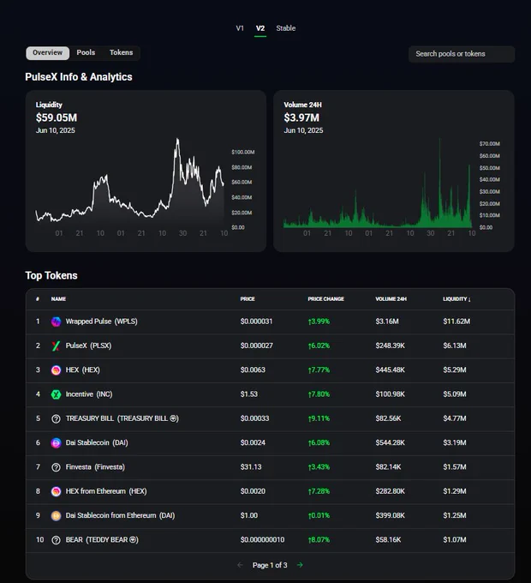Click the $1.07M liquidity cell for BEAR
Screen dimensions: 531x583
[455, 540]
